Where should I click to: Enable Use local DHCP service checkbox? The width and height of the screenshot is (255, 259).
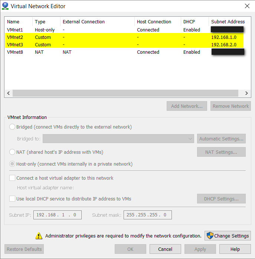point(12,199)
